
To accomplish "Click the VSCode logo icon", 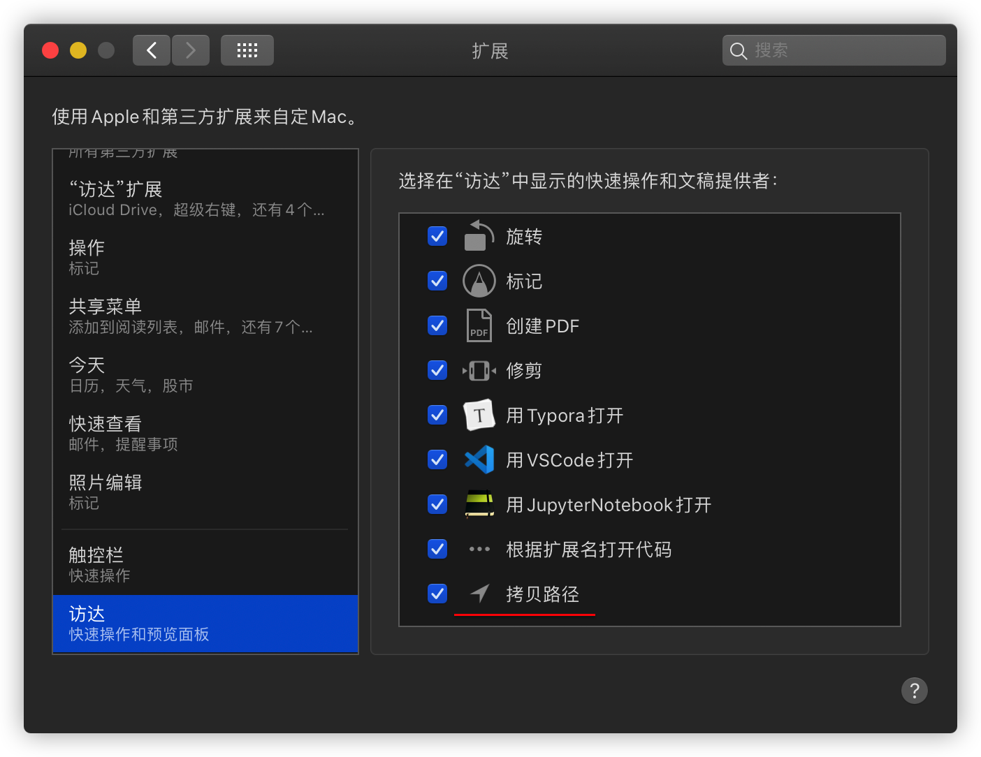I will pyautogui.click(x=479, y=460).
